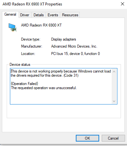127x146 pixels.
Task: Select the General tab
Action: tap(10, 14)
